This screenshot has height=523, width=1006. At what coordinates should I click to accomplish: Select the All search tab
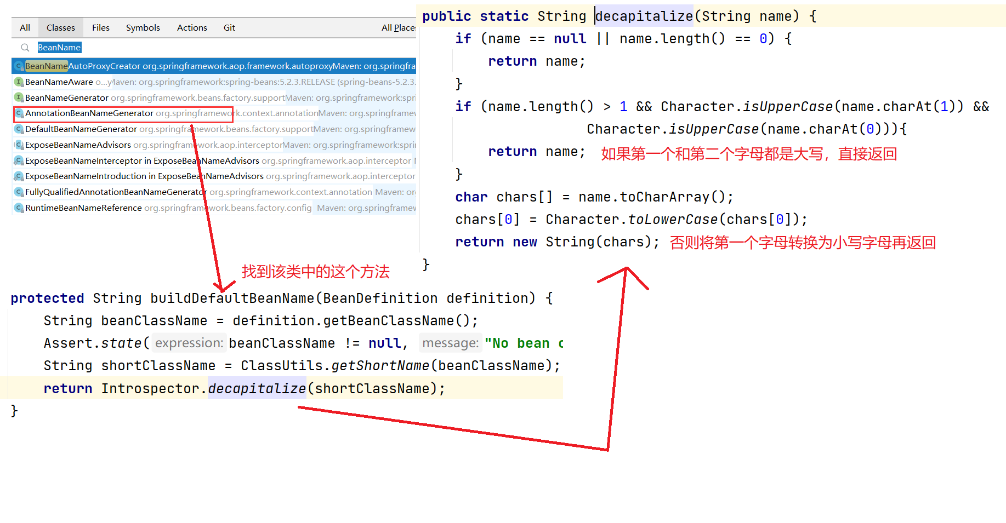point(25,27)
